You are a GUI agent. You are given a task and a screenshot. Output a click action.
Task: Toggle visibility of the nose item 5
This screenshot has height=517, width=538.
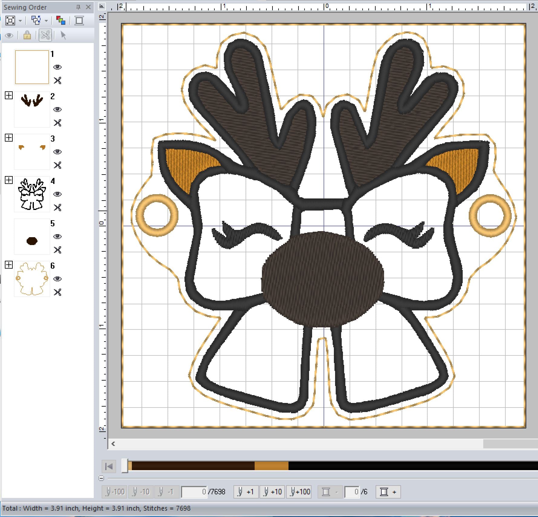pos(57,237)
